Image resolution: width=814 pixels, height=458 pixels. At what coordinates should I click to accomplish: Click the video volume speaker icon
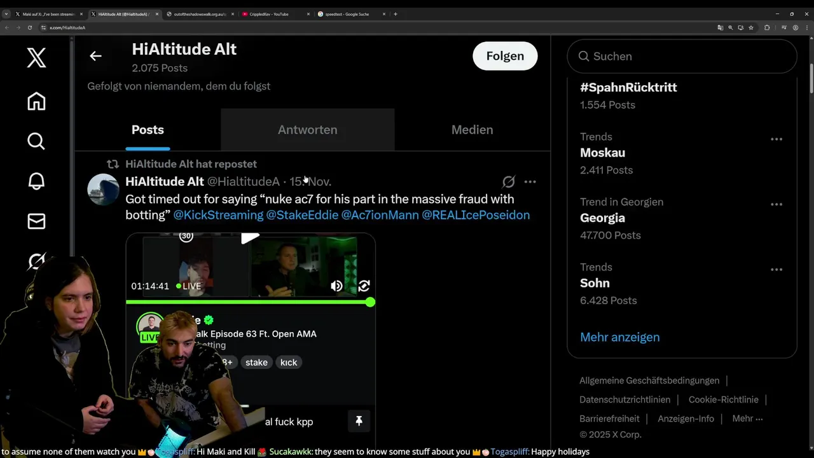coord(336,286)
